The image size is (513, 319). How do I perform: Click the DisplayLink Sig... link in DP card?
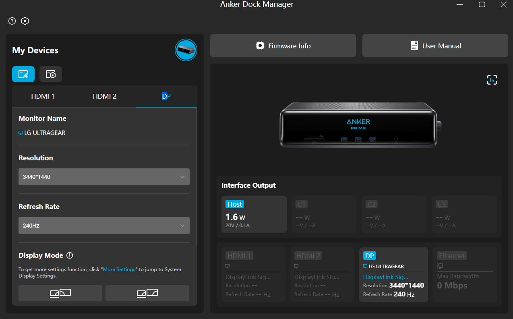tap(386, 277)
